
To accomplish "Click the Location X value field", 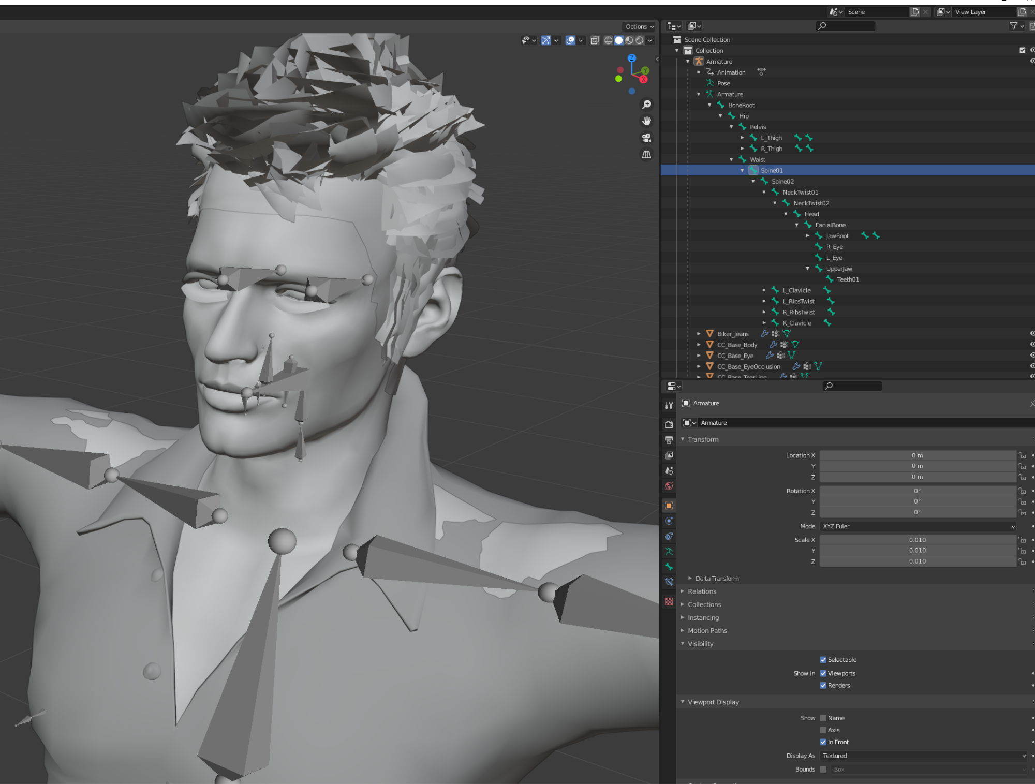I will click(918, 455).
